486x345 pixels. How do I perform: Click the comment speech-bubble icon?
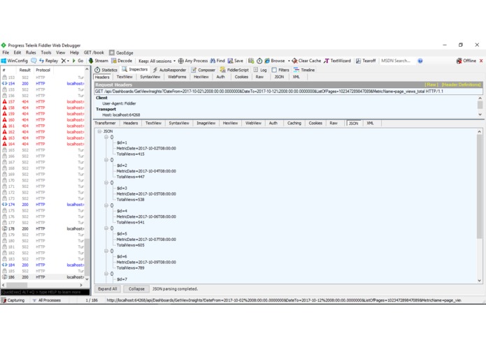coord(34,61)
